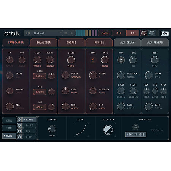Click the OFFSET knob in the modulation panel

pyautogui.click(x=52, y=129)
